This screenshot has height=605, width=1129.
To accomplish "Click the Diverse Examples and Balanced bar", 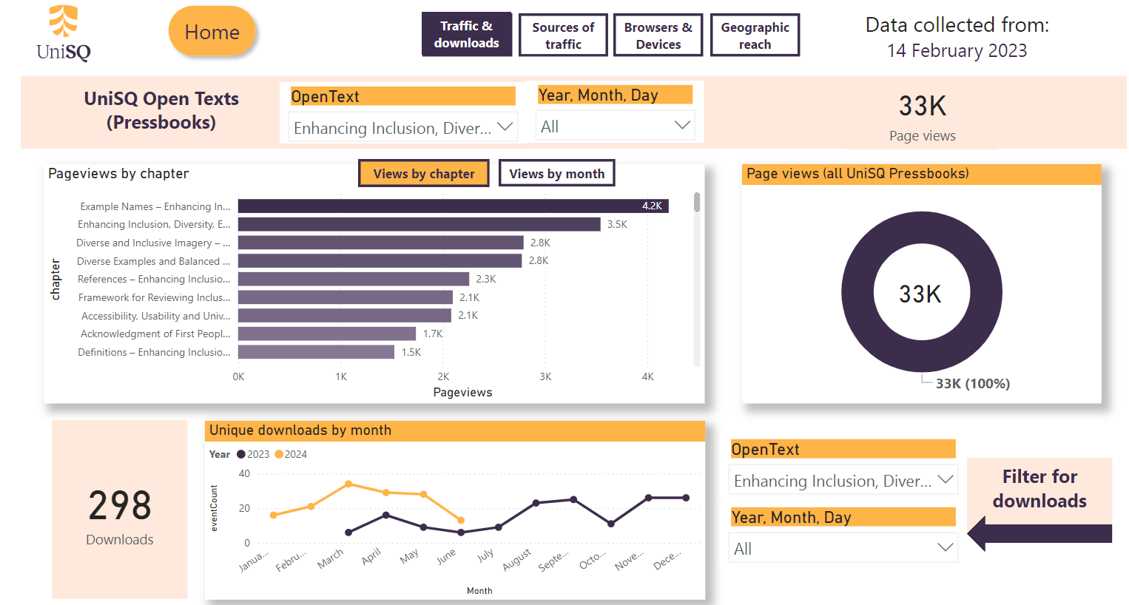I will pos(380,260).
